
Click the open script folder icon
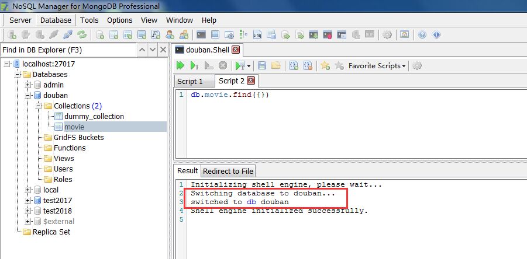(x=275, y=66)
